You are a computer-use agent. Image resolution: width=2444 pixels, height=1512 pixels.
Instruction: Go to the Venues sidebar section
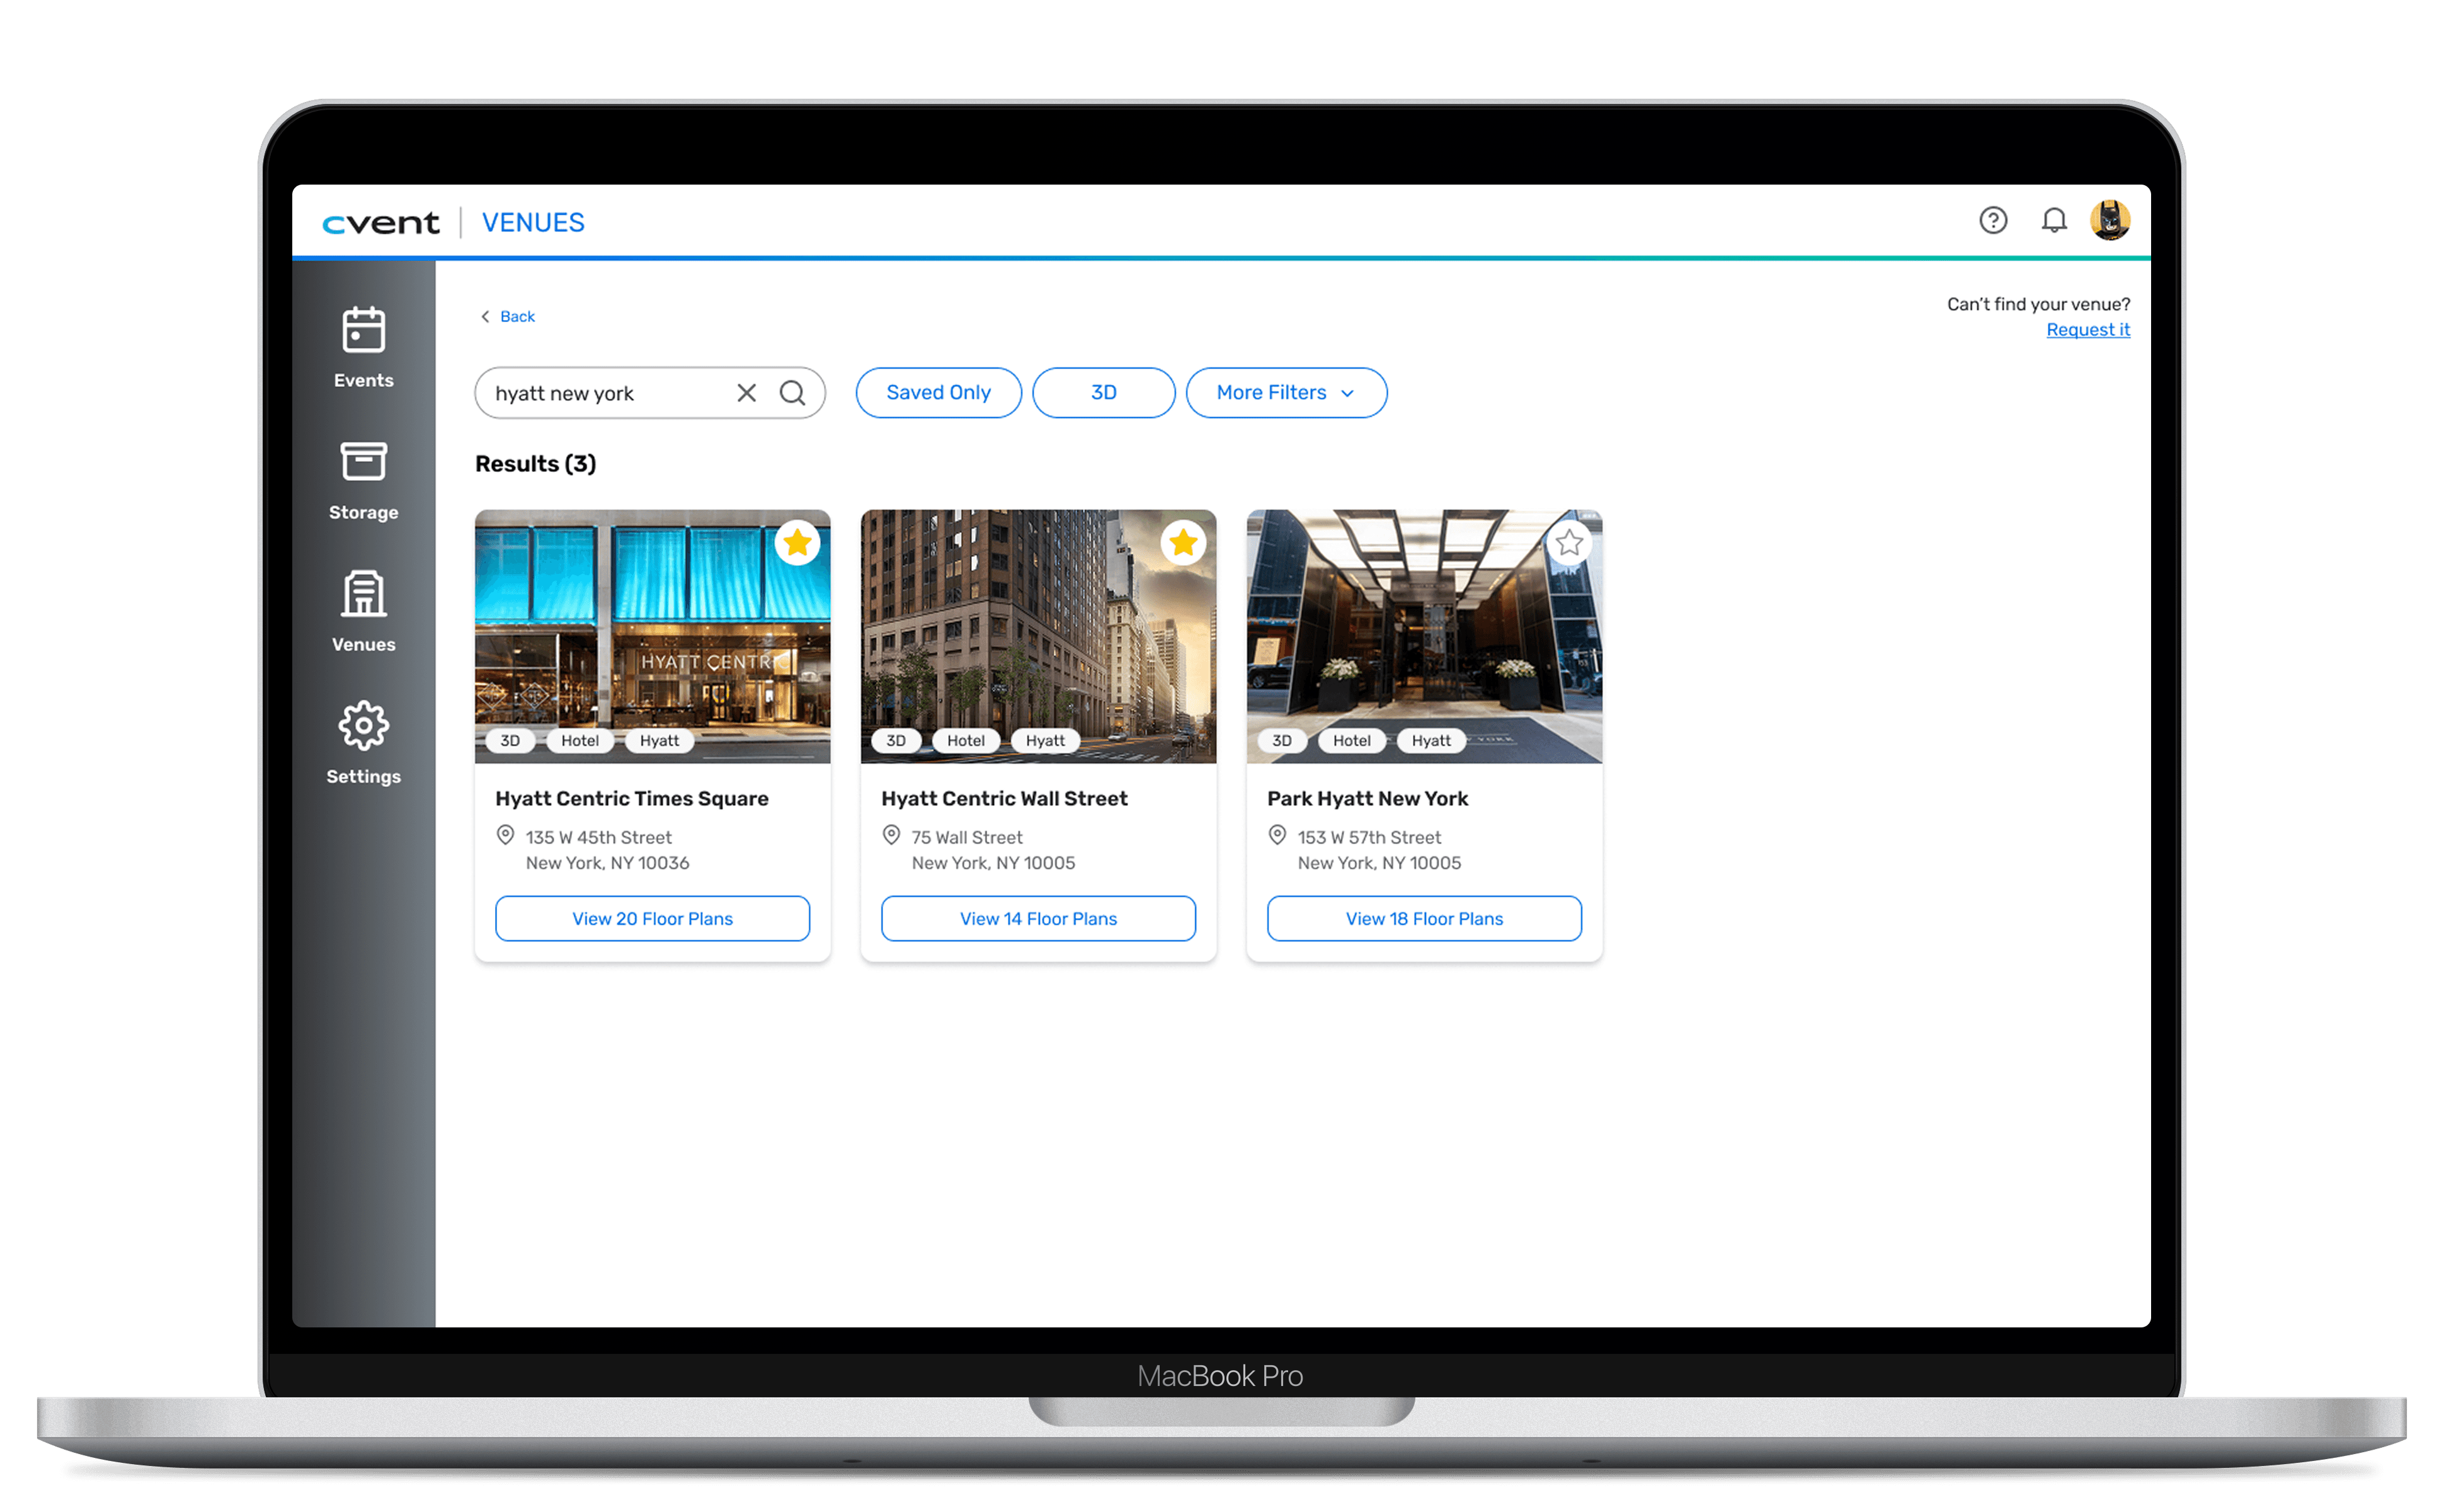(x=363, y=611)
